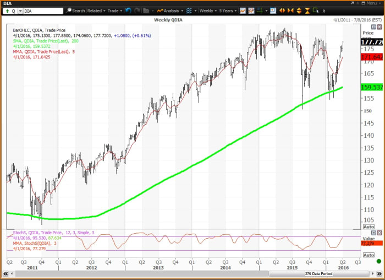Click the green status dot icon
385x280 pixels.
click(x=379, y=261)
